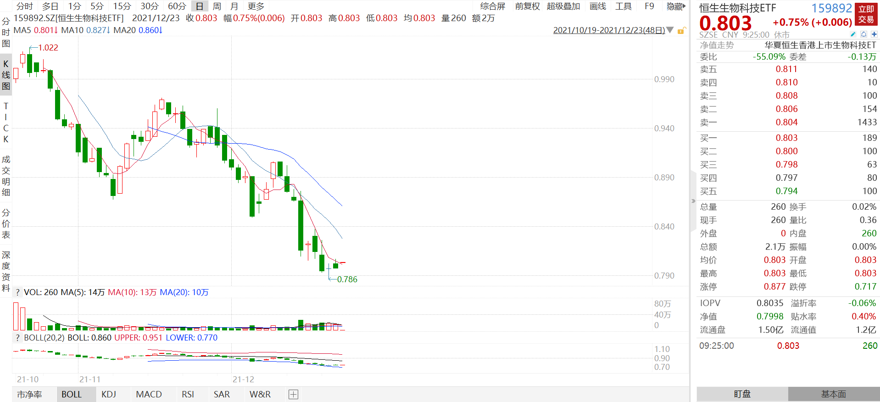
Task: Click the 0.786 low price marker
Action: [347, 279]
